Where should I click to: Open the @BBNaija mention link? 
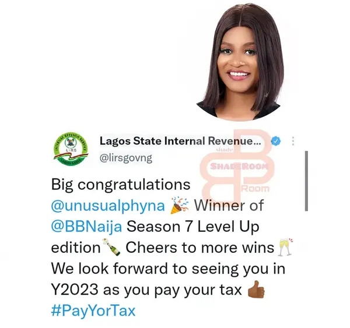tap(86, 227)
